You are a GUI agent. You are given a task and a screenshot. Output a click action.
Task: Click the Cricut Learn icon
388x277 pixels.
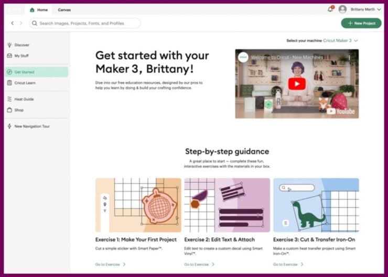point(9,83)
